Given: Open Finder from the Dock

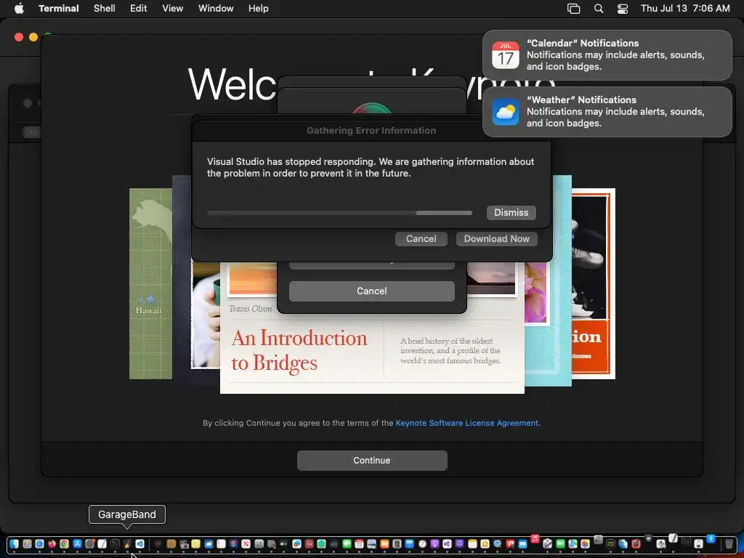Looking at the screenshot, I should pyautogui.click(x=15, y=543).
